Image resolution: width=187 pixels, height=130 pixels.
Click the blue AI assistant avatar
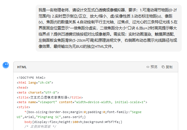6,65
